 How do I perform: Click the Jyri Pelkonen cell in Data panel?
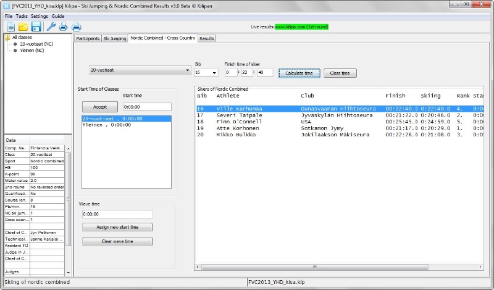(47, 233)
